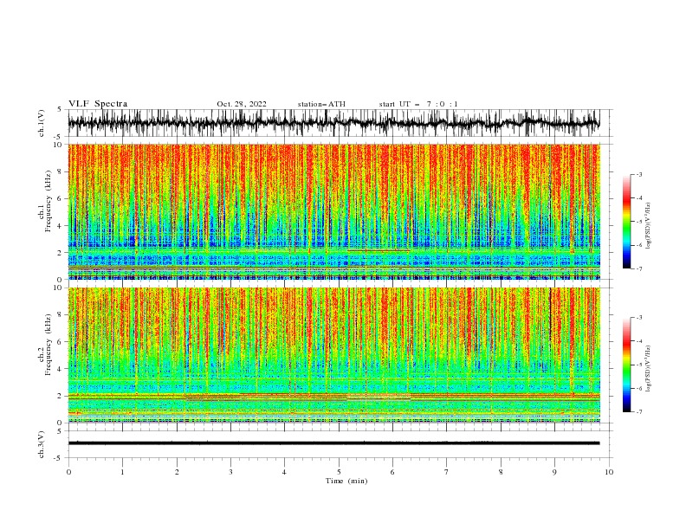Click the ch.1 spectrogram panel
This screenshot has width=686, height=530.
tap(333, 211)
